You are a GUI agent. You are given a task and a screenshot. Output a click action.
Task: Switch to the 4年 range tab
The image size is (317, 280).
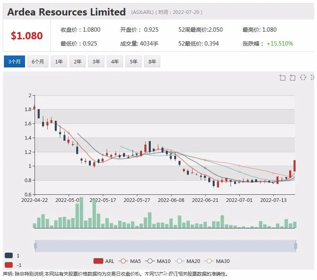click(x=115, y=61)
